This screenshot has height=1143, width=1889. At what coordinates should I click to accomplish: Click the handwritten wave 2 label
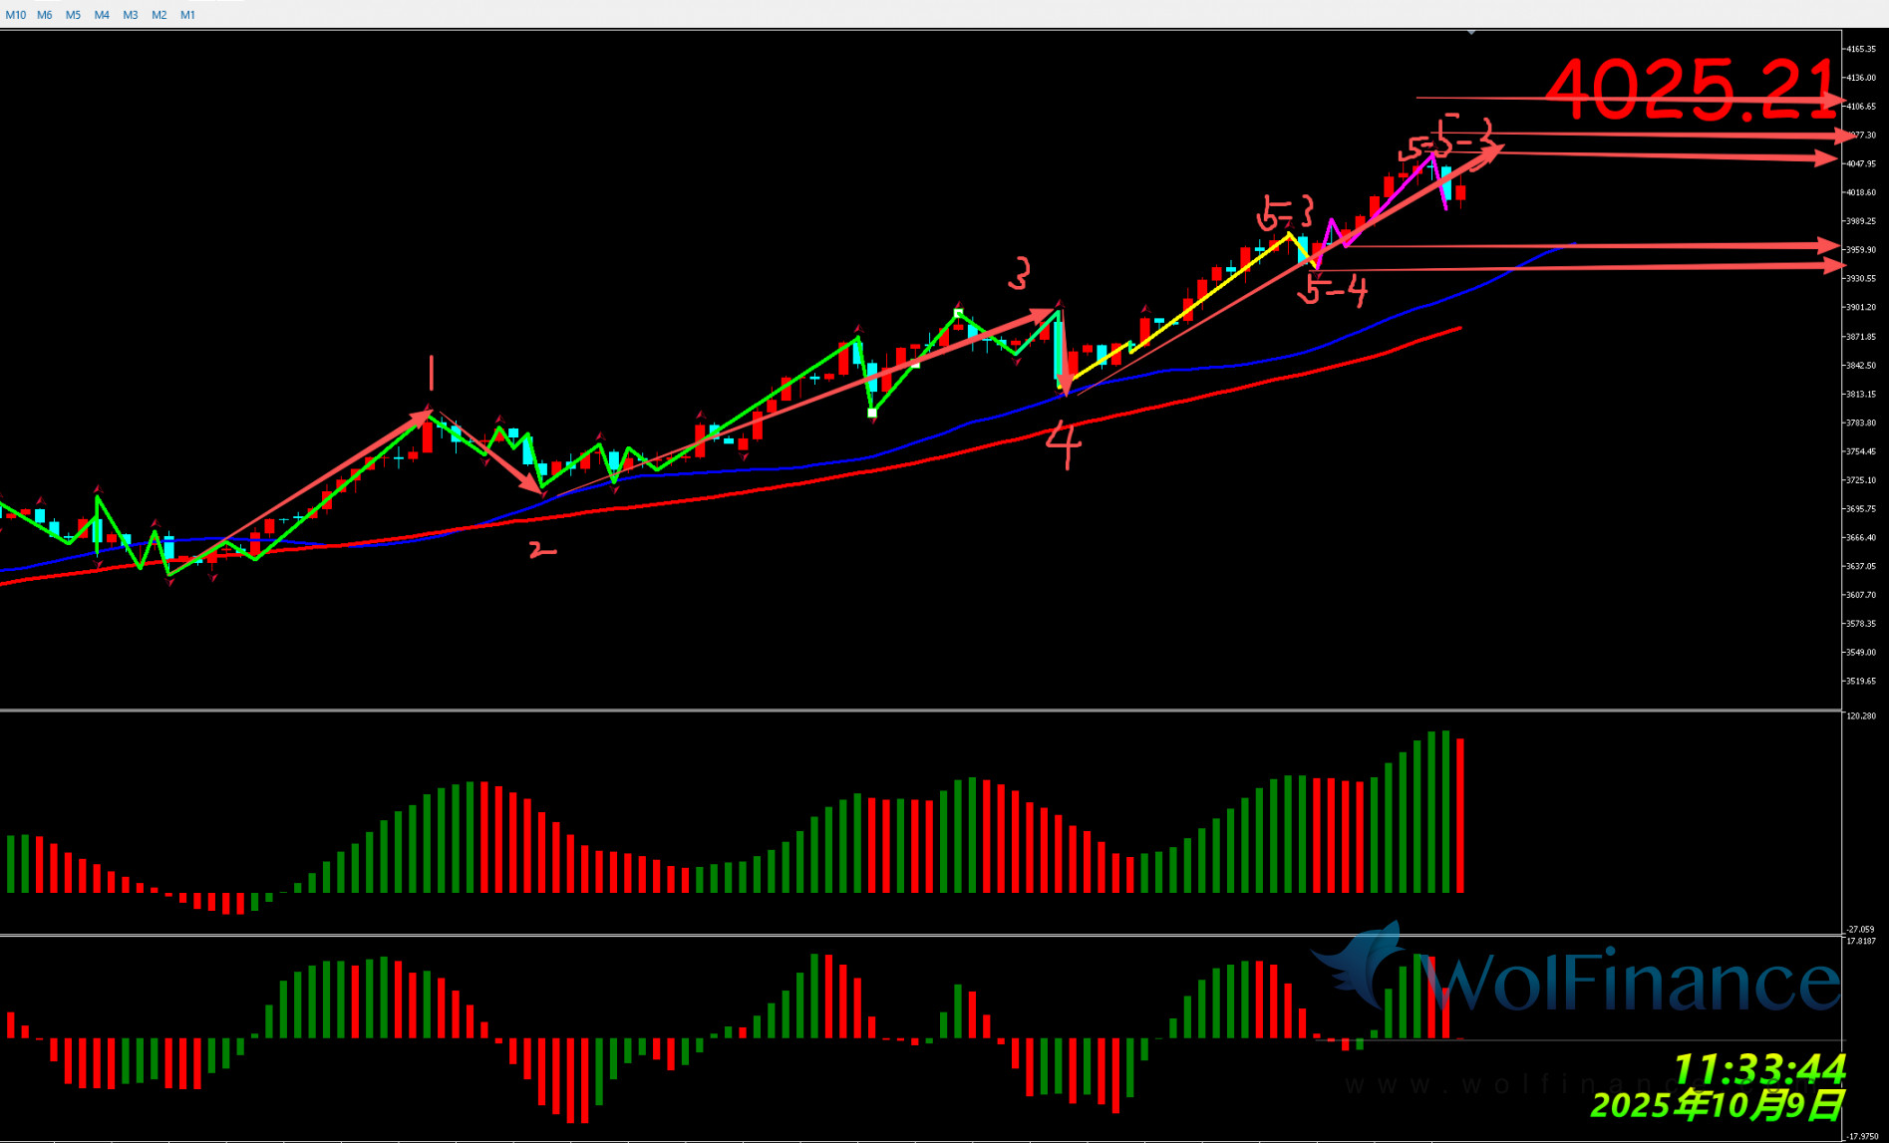pyautogui.click(x=542, y=549)
